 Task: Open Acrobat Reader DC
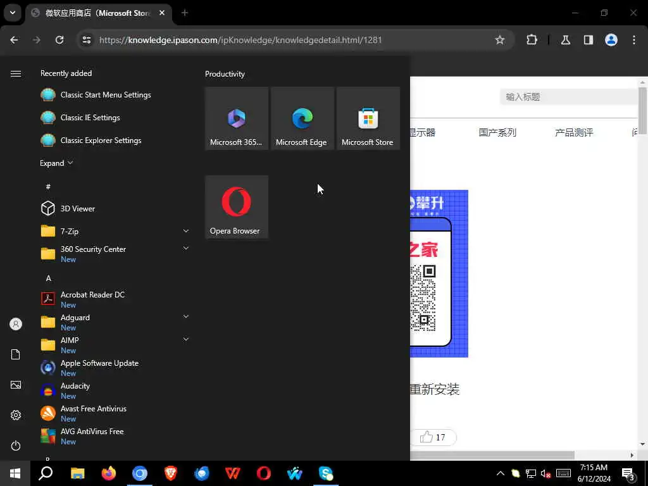(115, 299)
